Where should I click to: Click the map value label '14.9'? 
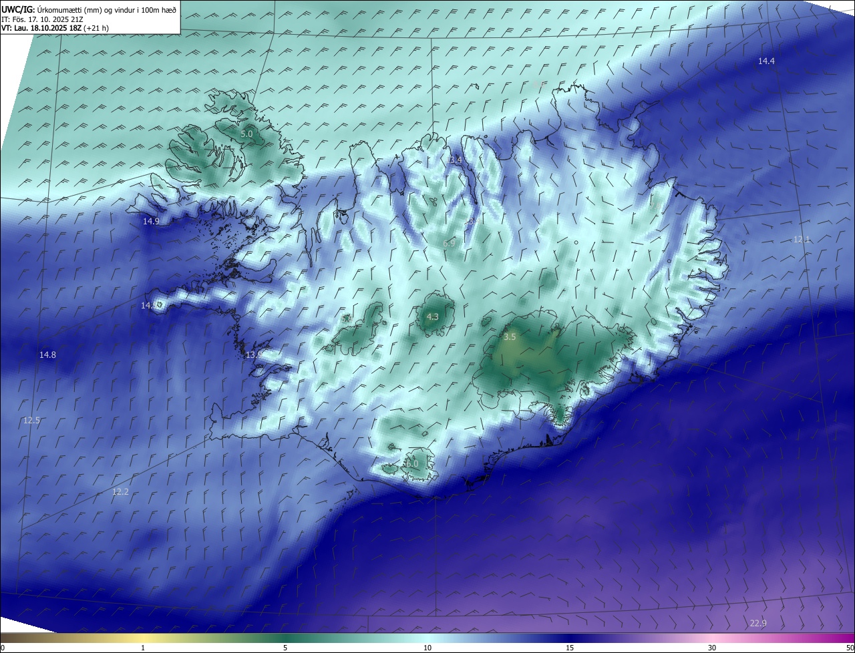click(151, 222)
